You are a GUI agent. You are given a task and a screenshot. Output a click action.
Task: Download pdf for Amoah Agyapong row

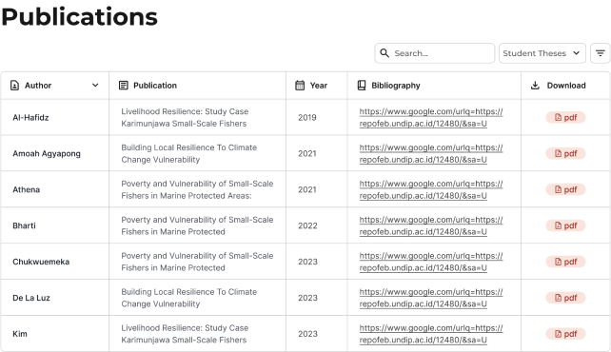click(x=565, y=153)
